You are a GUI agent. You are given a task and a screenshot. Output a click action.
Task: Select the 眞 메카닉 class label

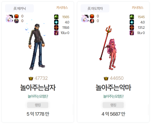19,8
